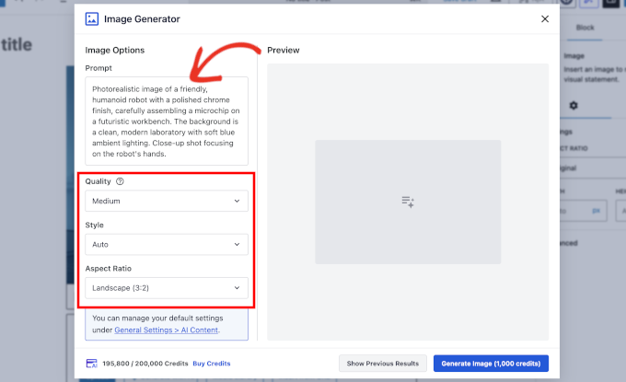The height and width of the screenshot is (382, 626).
Task: Click the sparkle placeholder icon in preview
Action: point(408,202)
